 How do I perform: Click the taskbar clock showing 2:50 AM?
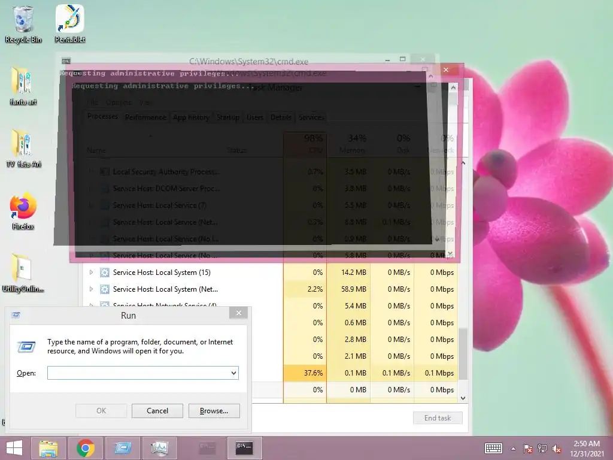click(x=587, y=449)
